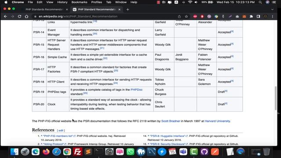Select the "Chris Seufert" table cell
The height and width of the screenshot is (158, 281).
[x=164, y=104]
